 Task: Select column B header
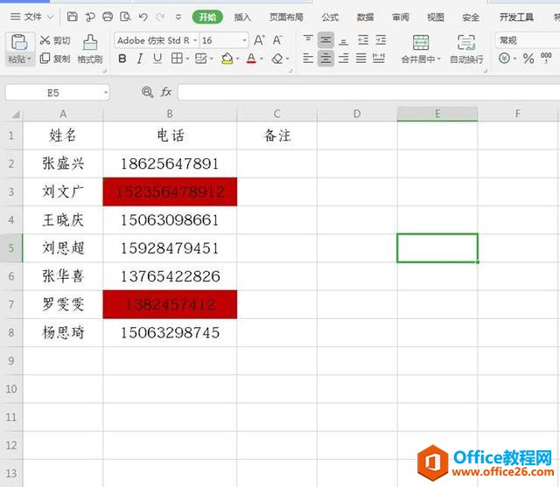(170, 114)
